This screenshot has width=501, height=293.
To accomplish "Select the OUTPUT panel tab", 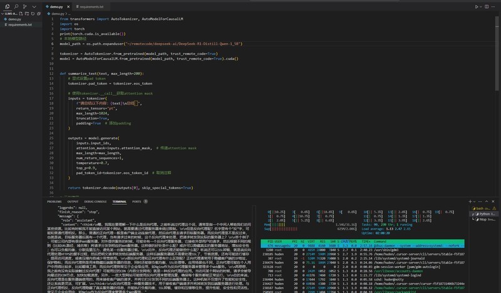I will (73, 202).
